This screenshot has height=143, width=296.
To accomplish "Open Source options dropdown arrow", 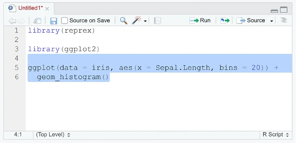I will coord(271,21).
